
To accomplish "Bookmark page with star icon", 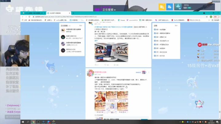I will point(207,17).
